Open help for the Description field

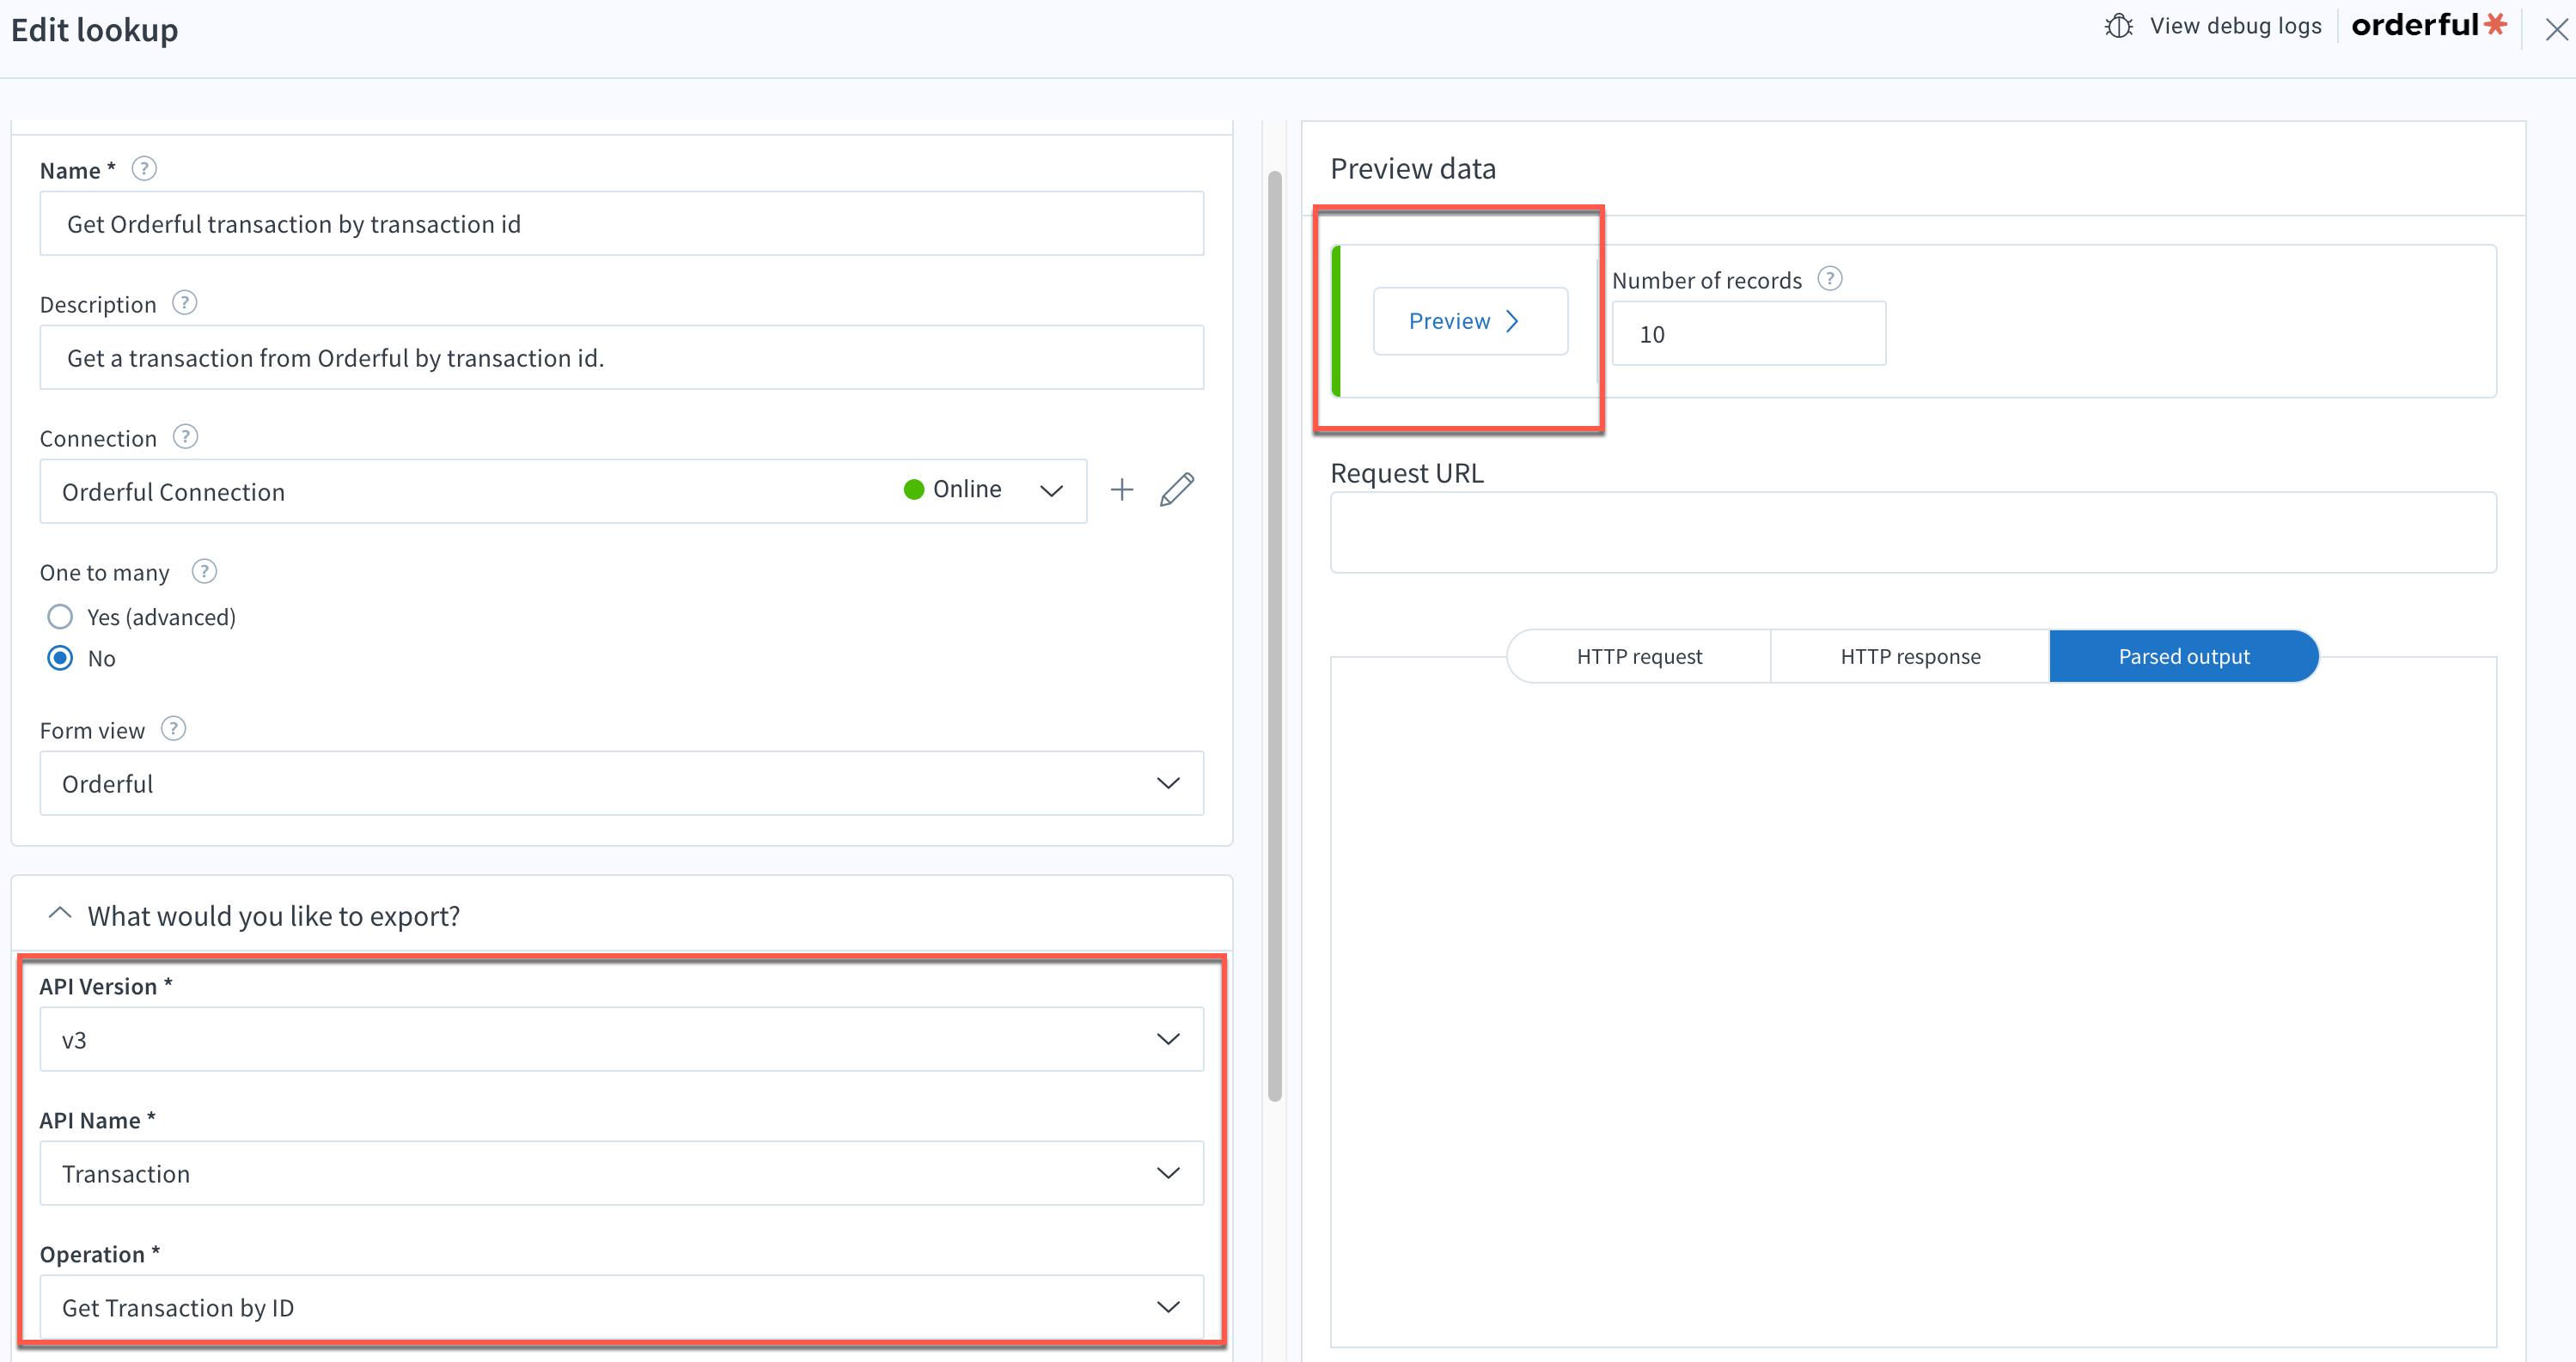184,303
